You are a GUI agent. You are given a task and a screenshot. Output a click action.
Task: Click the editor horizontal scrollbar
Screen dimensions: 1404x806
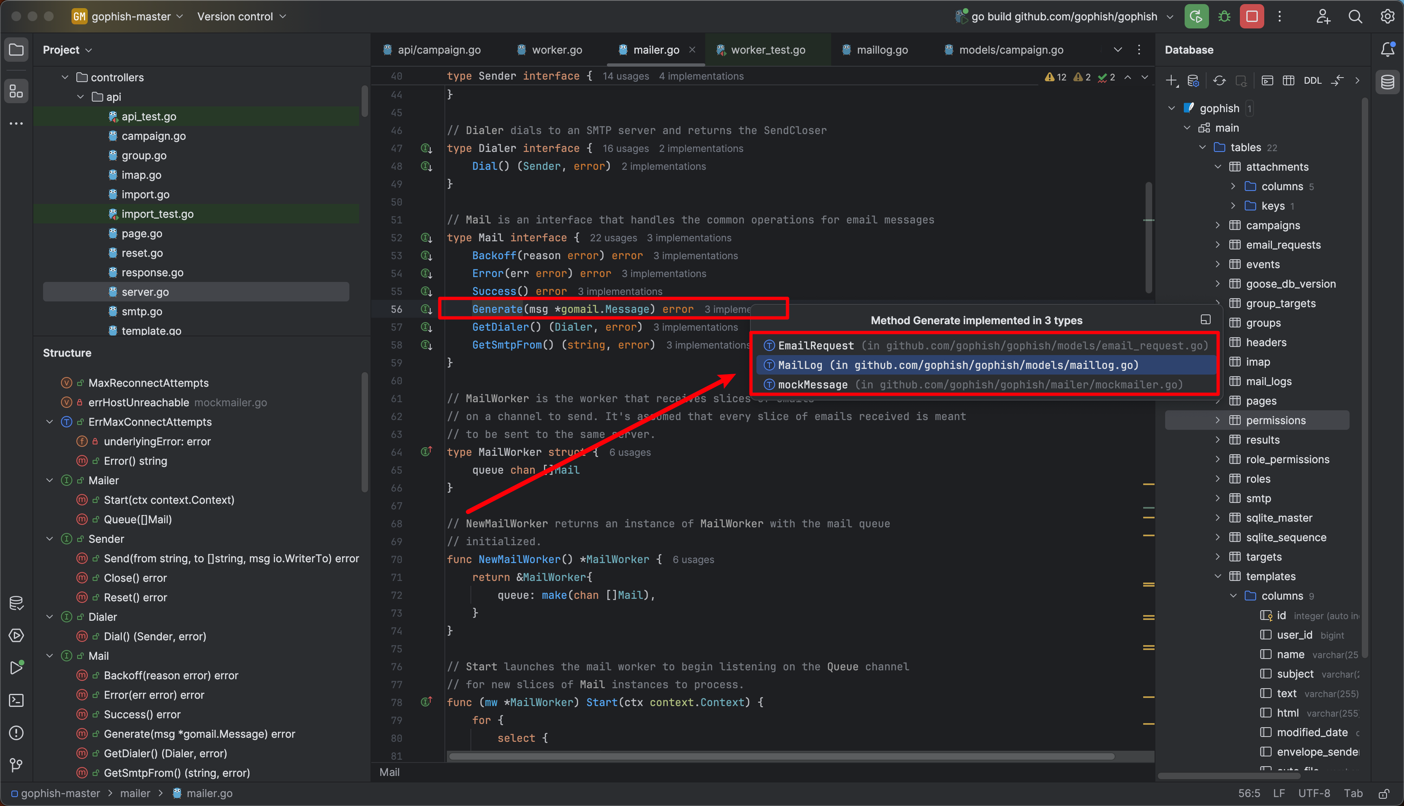point(780,756)
